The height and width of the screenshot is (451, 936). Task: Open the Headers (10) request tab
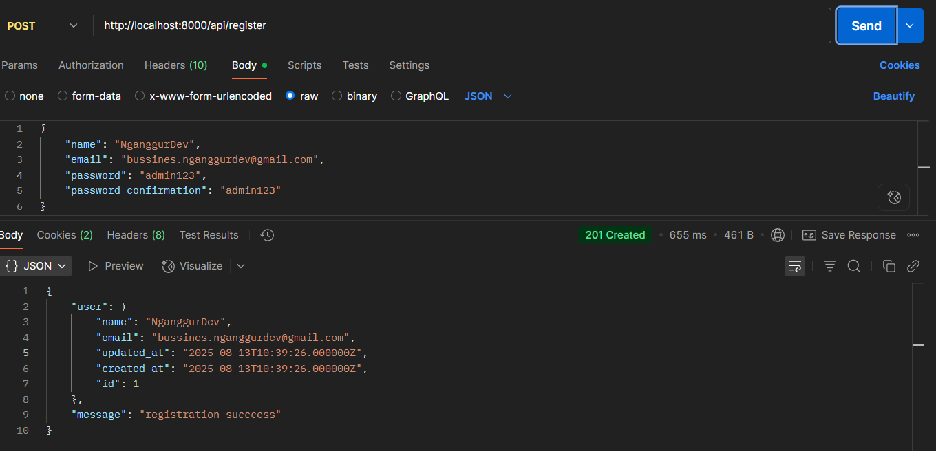(175, 65)
